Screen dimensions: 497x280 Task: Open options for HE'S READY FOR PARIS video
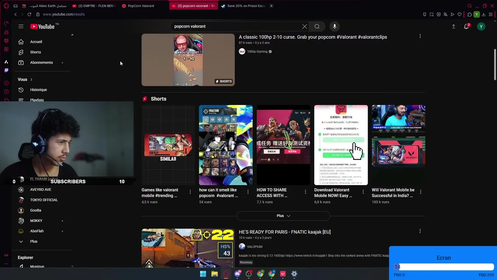click(420, 231)
